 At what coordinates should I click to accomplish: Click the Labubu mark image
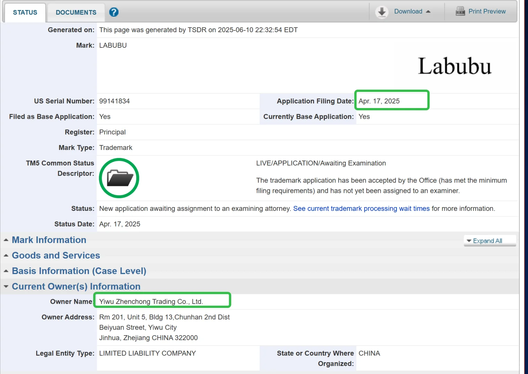pyautogui.click(x=455, y=66)
